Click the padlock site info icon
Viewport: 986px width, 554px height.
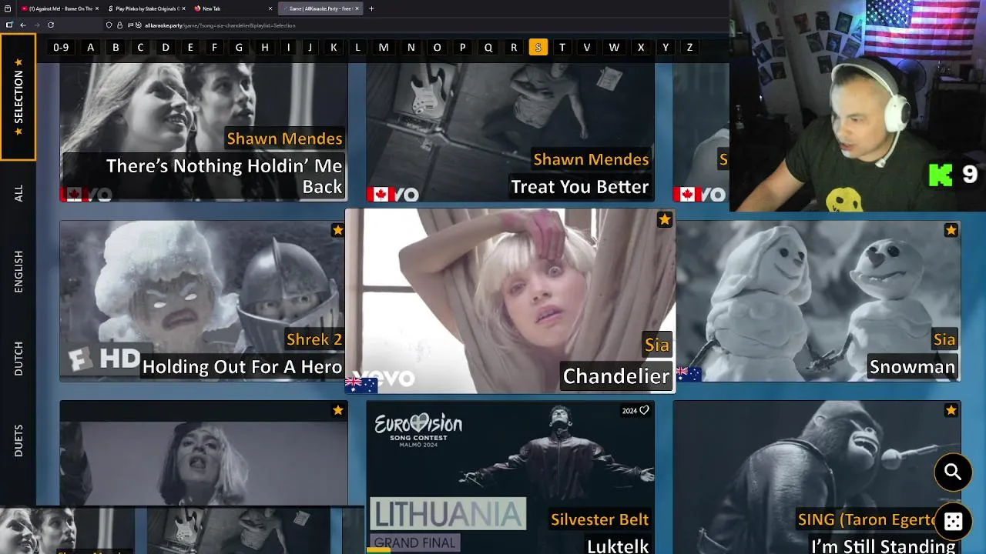[119, 25]
